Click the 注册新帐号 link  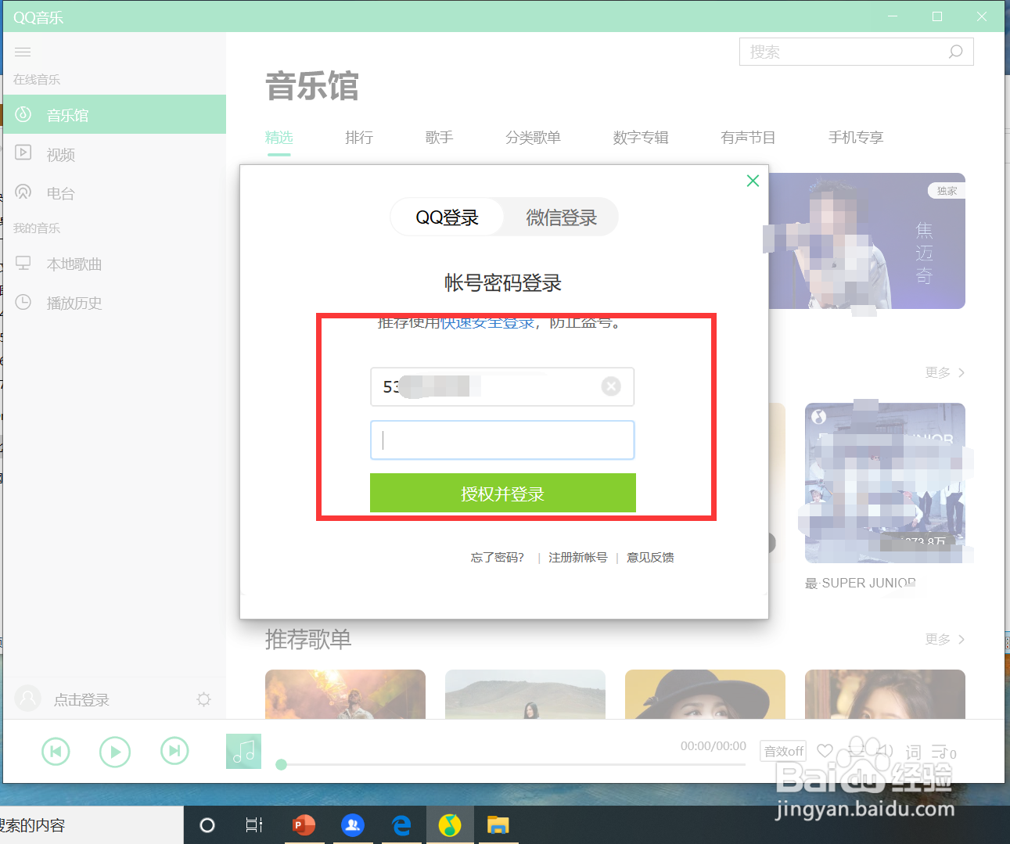click(578, 558)
